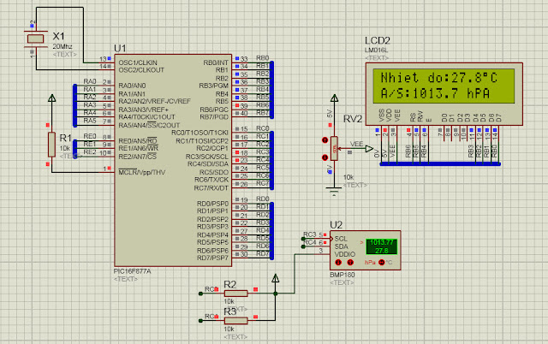Click the RC4 net label near U2
The width and height of the screenshot is (548, 344).
310,242
